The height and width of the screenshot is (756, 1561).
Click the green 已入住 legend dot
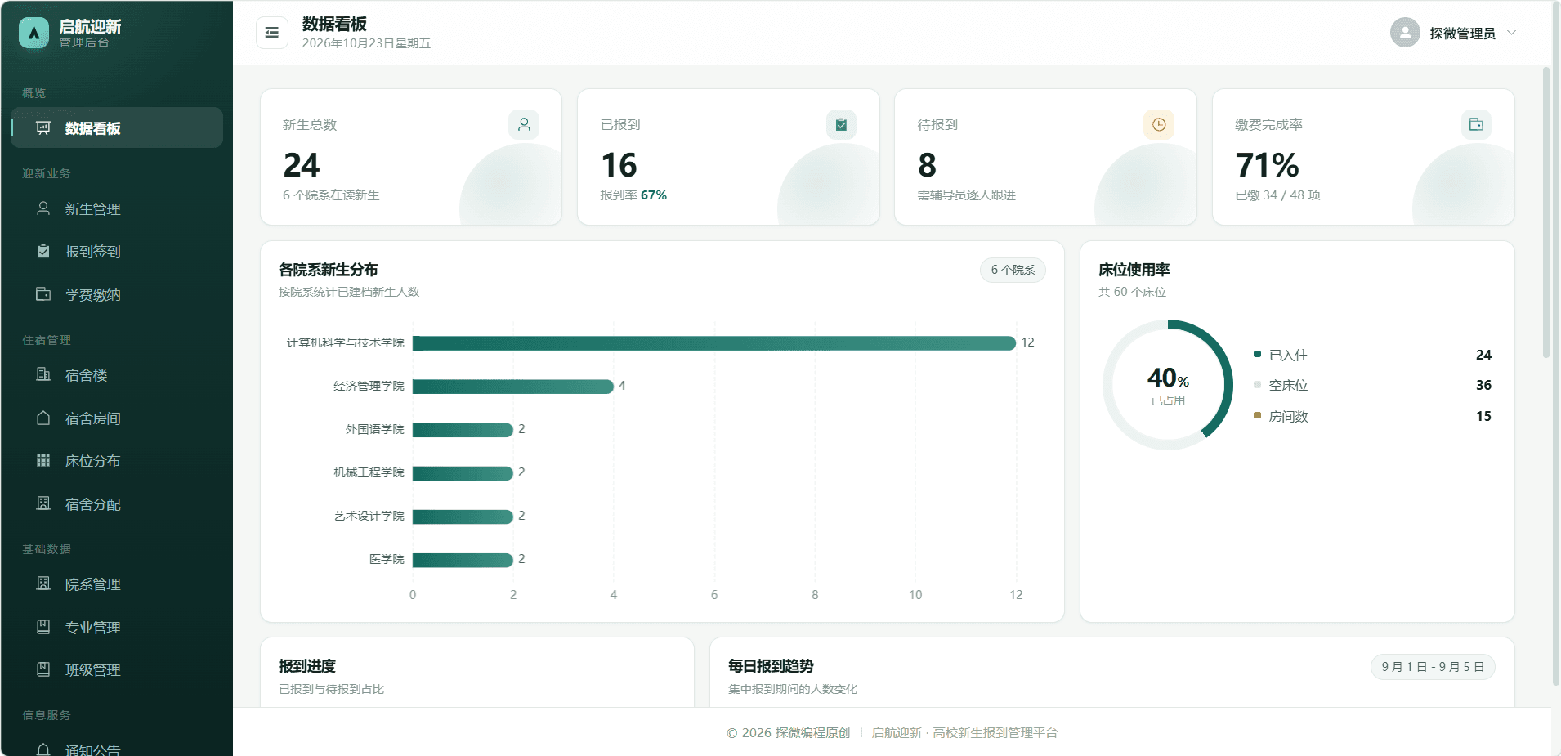[x=1257, y=354]
